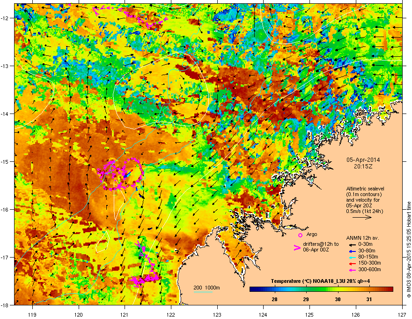Click the '0.5m/s (1kt 24h)' scale text
412x319 pixels.
(364, 211)
